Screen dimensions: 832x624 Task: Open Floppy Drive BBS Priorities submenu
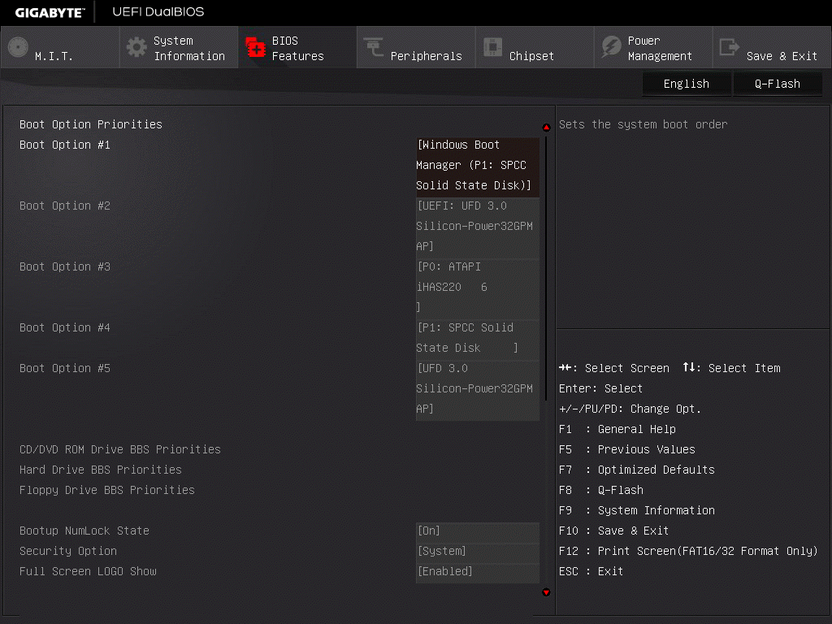click(107, 490)
